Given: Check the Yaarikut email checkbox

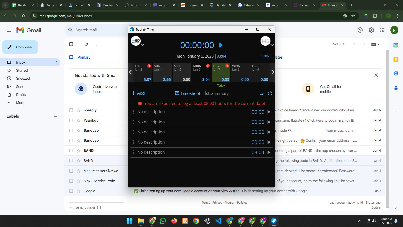Looking at the screenshot, I should [71, 120].
